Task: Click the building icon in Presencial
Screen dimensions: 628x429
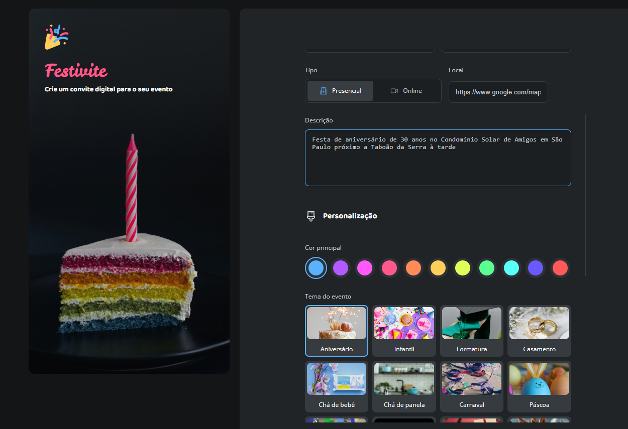Action: 324,91
